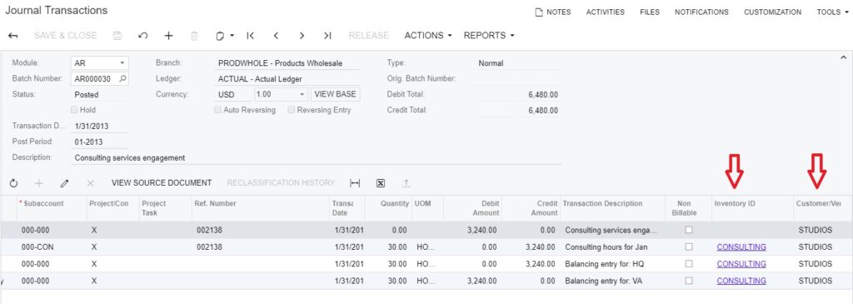Open the Customization menu
The width and height of the screenshot is (853, 304).
(772, 12)
